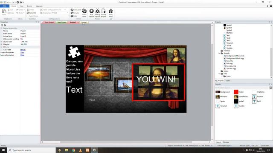Select the Text3 object in Objects panel
Screen dimensions: 273x153
(256, 101)
